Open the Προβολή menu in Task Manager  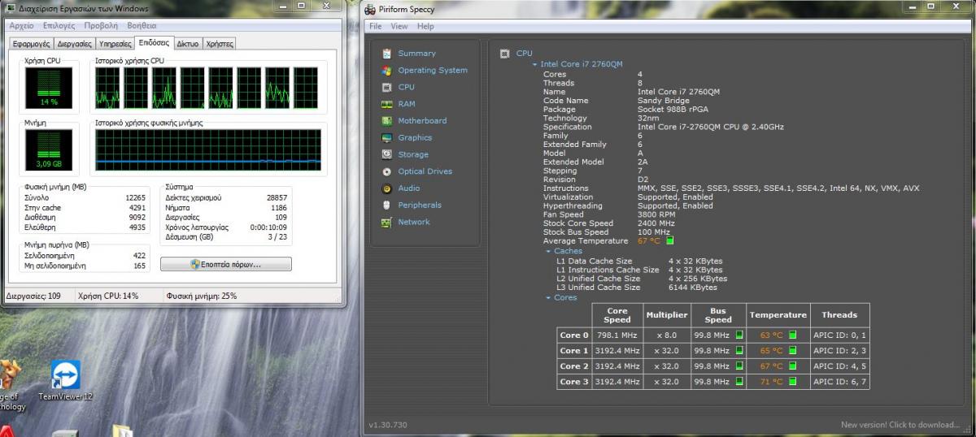tap(101, 26)
